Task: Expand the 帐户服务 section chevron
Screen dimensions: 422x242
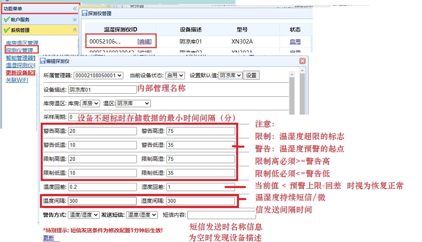Action: pyautogui.click(x=75, y=19)
